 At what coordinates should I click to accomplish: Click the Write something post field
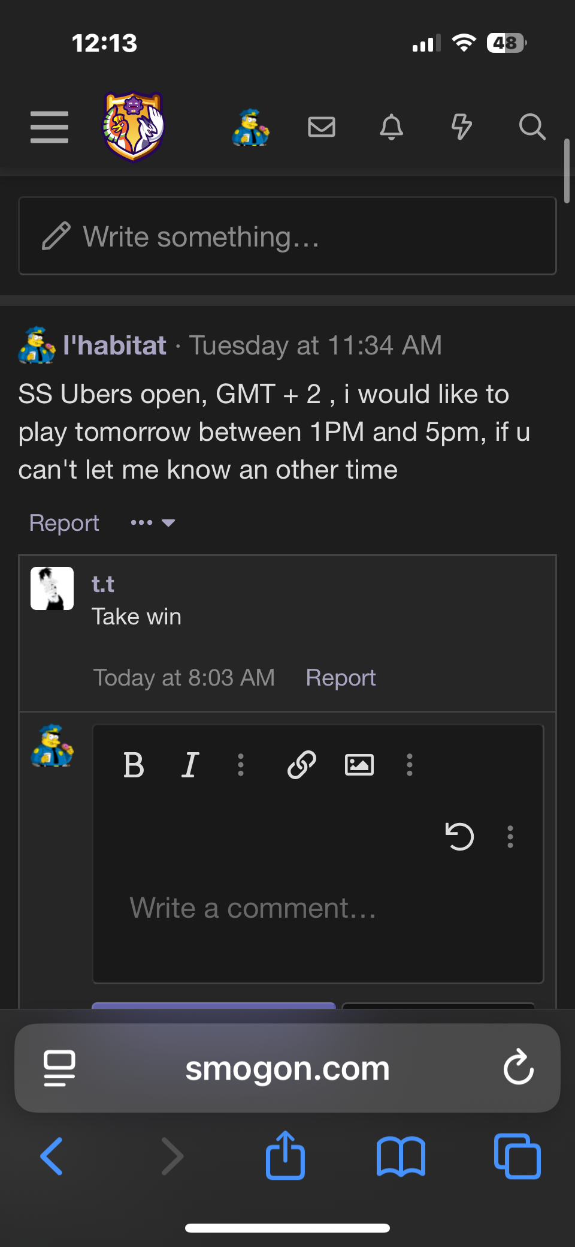tap(287, 236)
